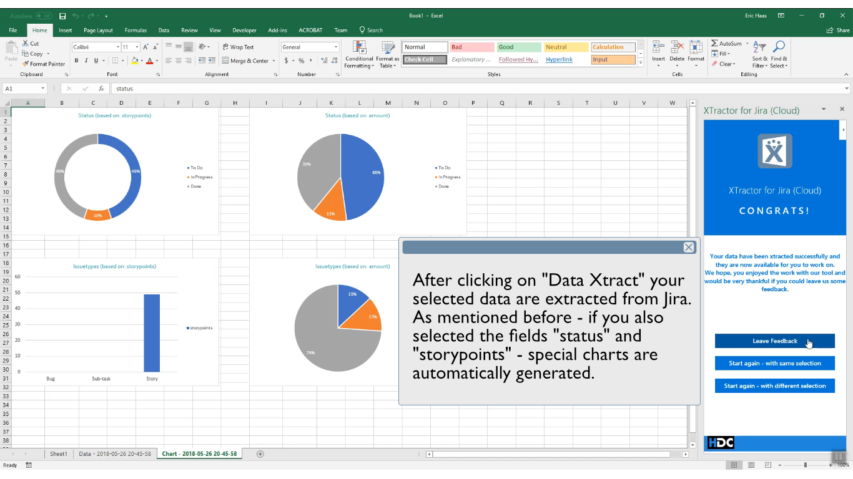Apply percent style format
Screen dimensions: 853x479
click(301, 60)
